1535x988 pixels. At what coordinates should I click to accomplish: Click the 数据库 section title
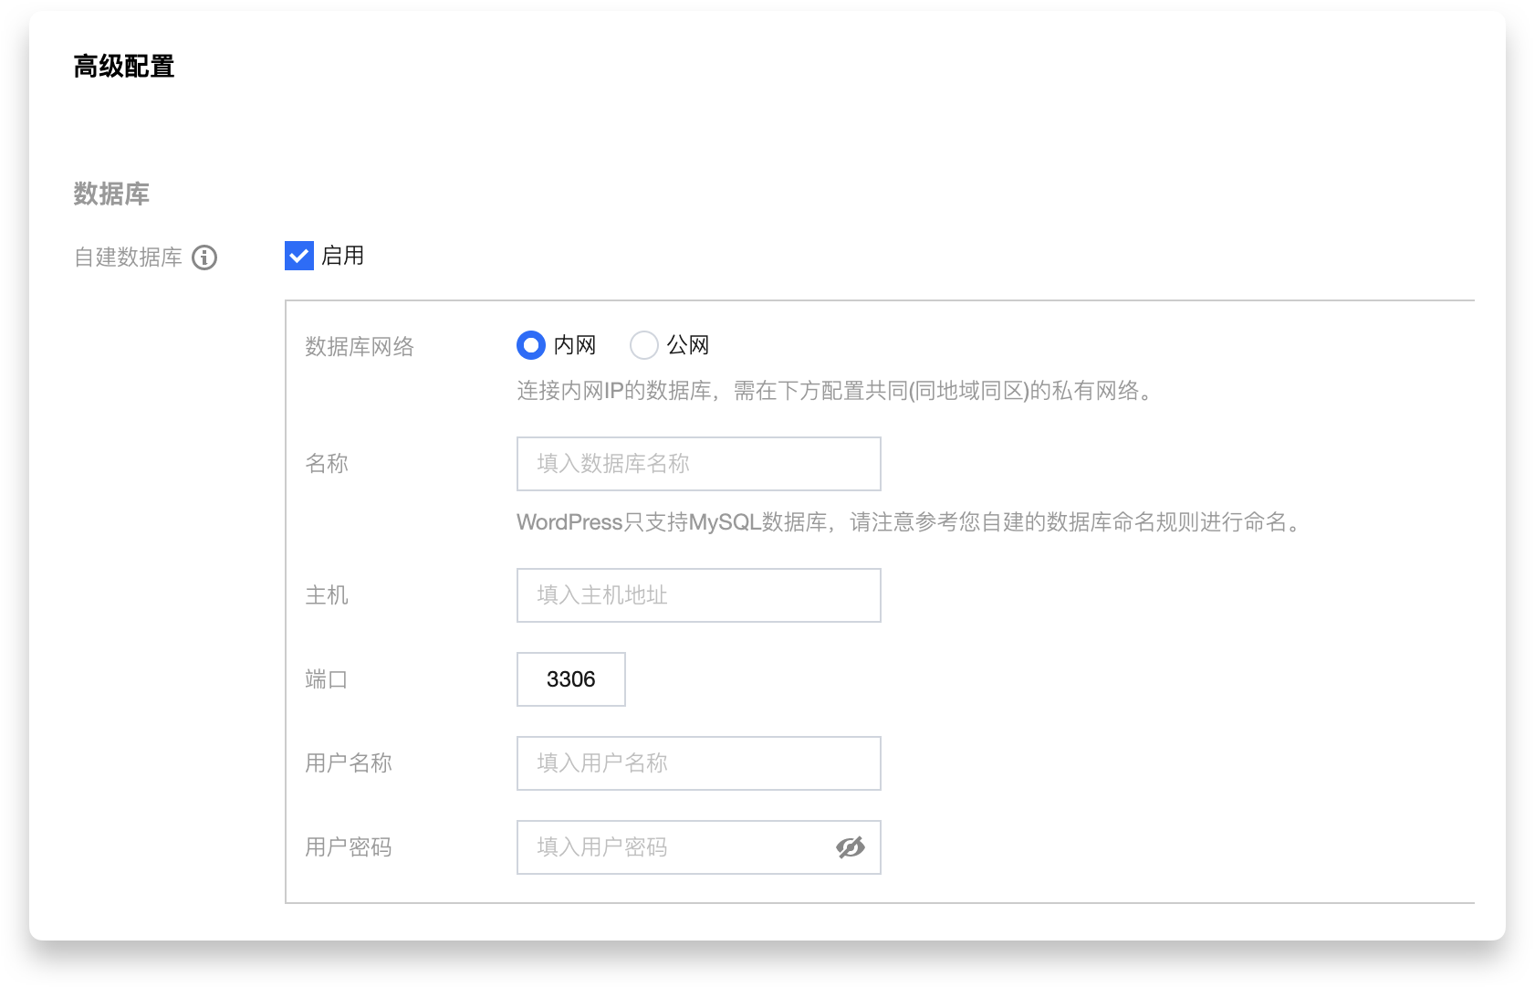point(111,194)
